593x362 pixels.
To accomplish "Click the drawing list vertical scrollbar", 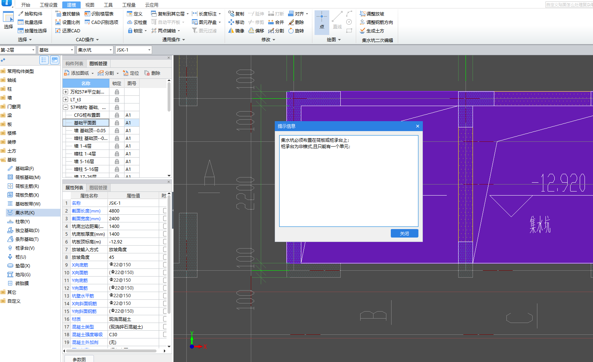I will 169,96.
